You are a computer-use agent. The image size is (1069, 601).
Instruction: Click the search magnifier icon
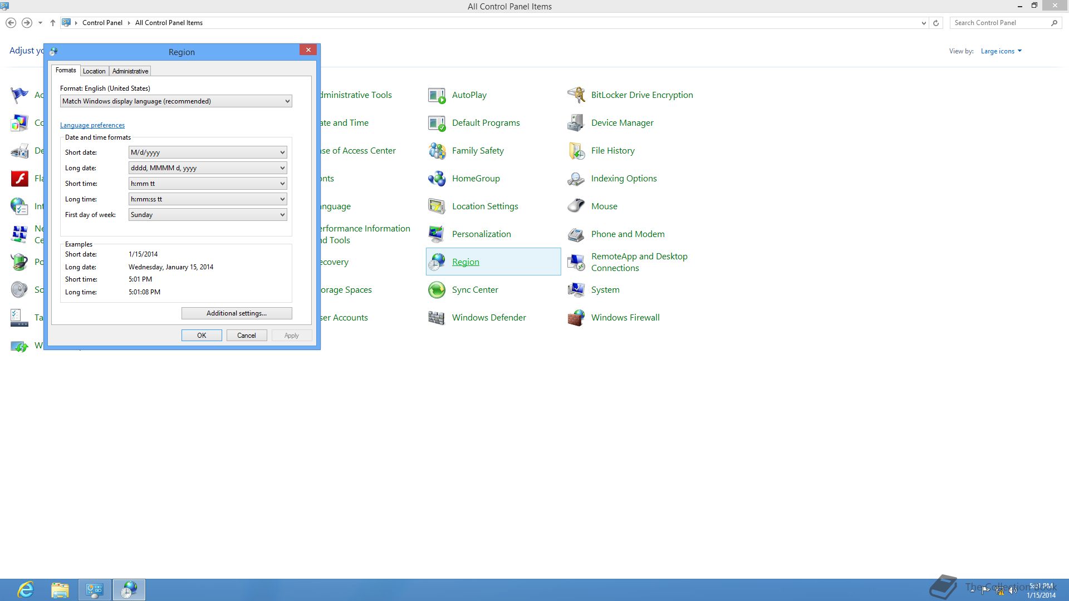click(1054, 23)
